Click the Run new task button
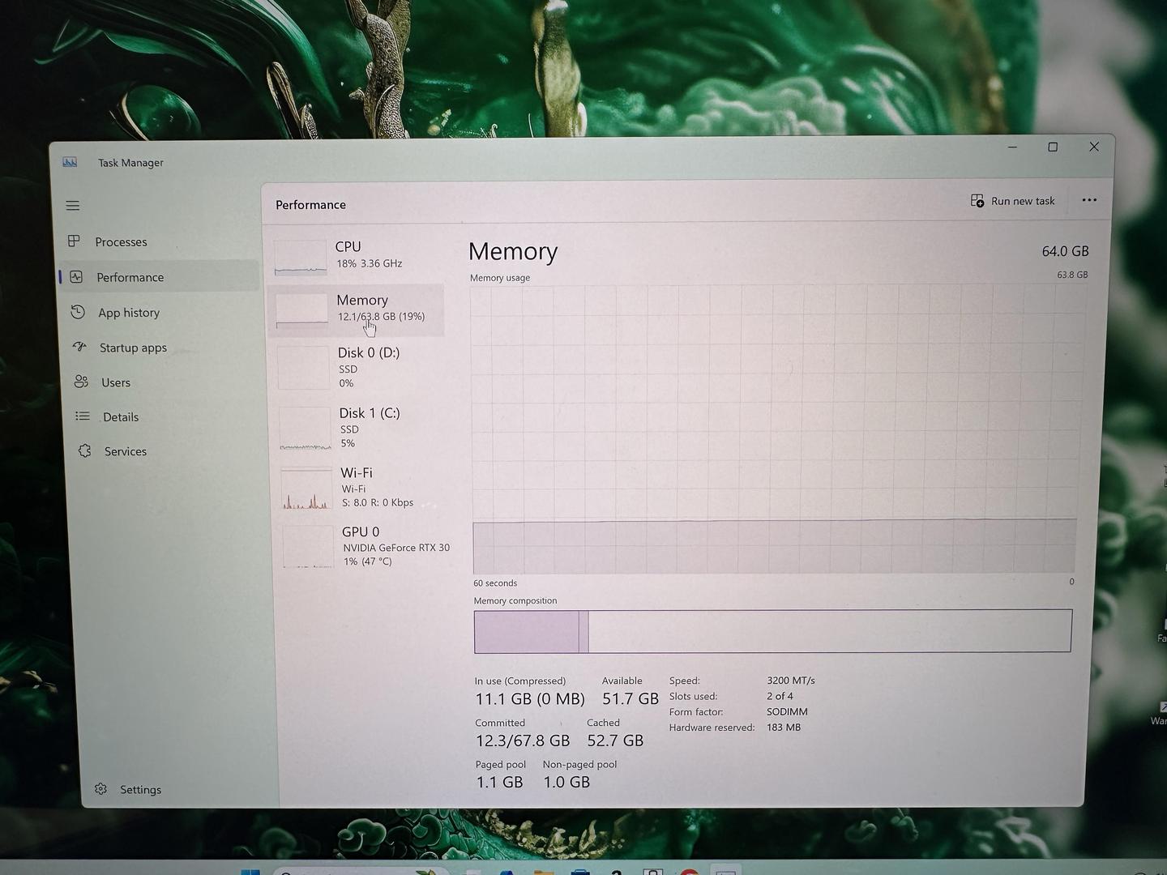The height and width of the screenshot is (875, 1167). [1013, 201]
